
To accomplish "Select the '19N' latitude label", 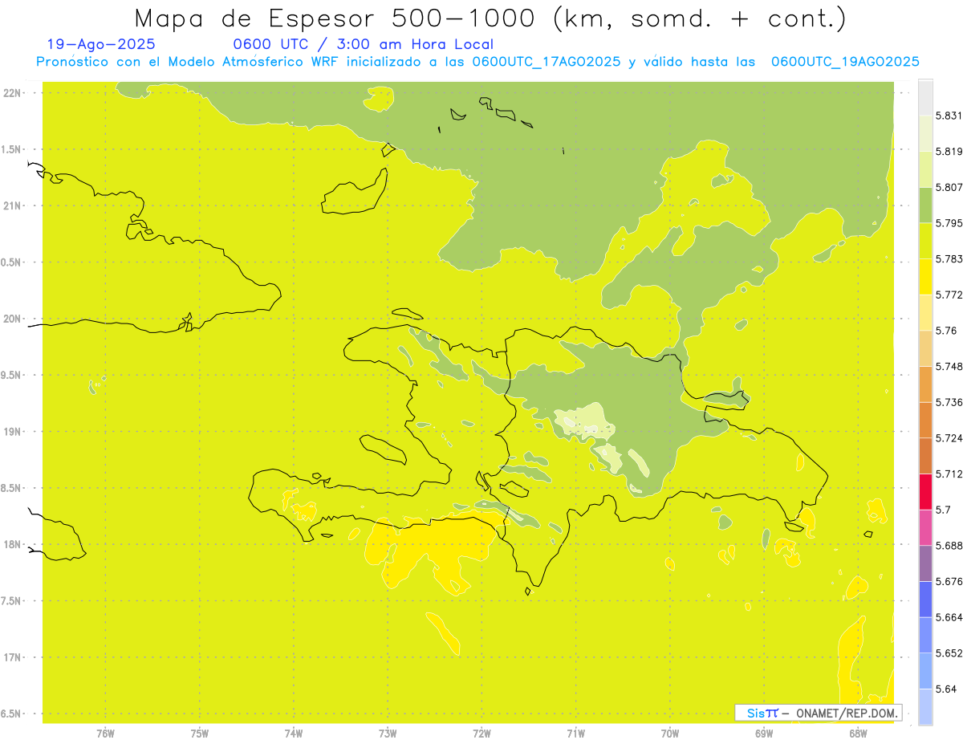I will coord(13,432).
